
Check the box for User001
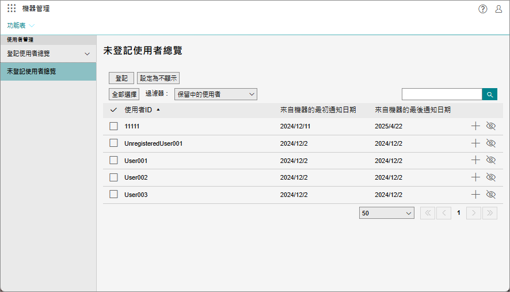(114, 161)
